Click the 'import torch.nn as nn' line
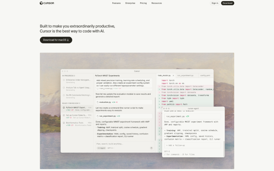The width and height of the screenshot is (274, 171). [173, 83]
